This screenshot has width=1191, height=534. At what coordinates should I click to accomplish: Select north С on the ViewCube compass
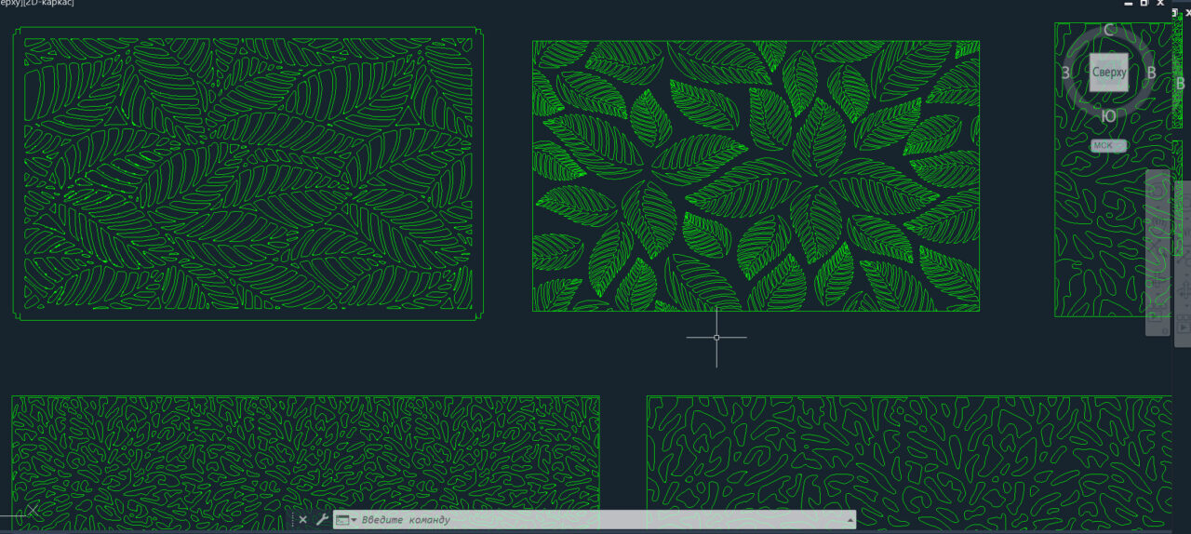(x=1109, y=30)
